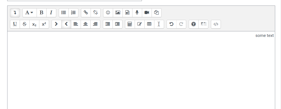Screen dimensions: 281x109
Task: Remove link with the unlink icon
Action: [96, 13]
